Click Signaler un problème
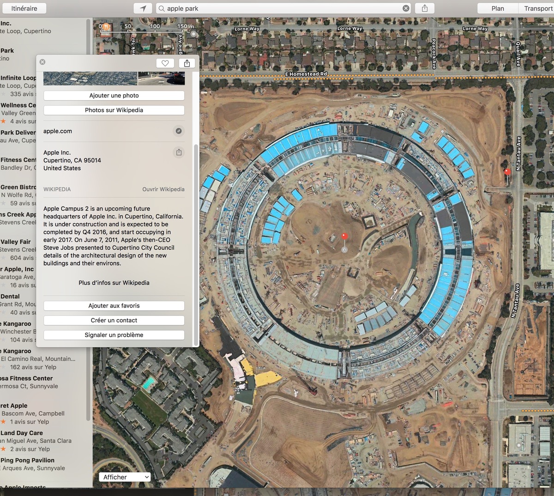 (114, 335)
